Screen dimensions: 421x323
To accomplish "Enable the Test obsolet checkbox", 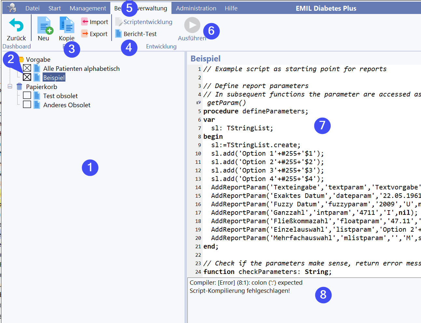I will (27, 96).
